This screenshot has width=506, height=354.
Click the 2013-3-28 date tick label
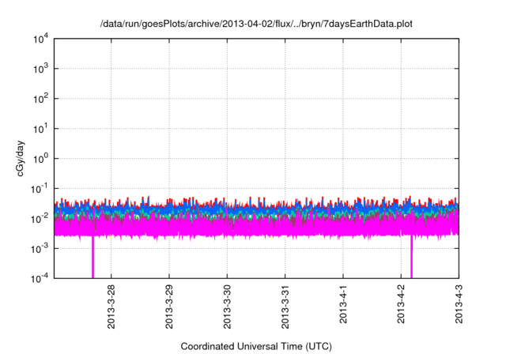tap(111, 307)
